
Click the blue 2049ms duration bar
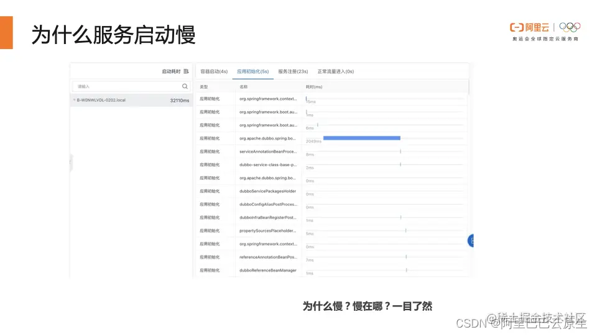(362, 138)
